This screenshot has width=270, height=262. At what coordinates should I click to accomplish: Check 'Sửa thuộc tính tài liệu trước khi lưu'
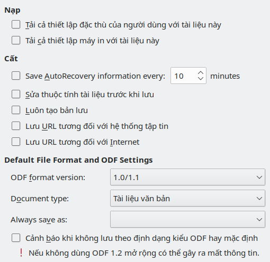click(16, 94)
